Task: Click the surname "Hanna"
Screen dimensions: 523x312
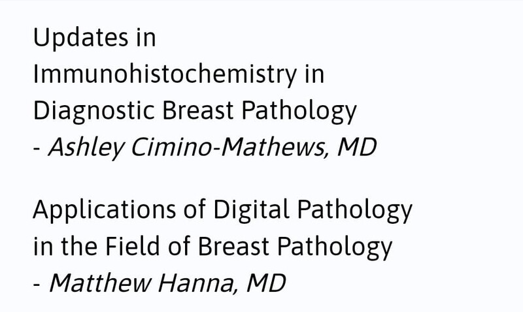Action: coord(198,283)
